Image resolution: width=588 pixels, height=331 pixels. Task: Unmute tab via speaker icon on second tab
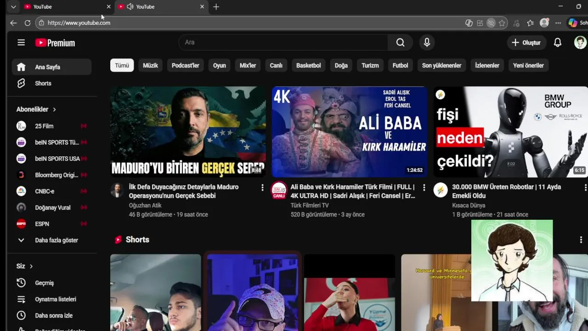point(130,6)
